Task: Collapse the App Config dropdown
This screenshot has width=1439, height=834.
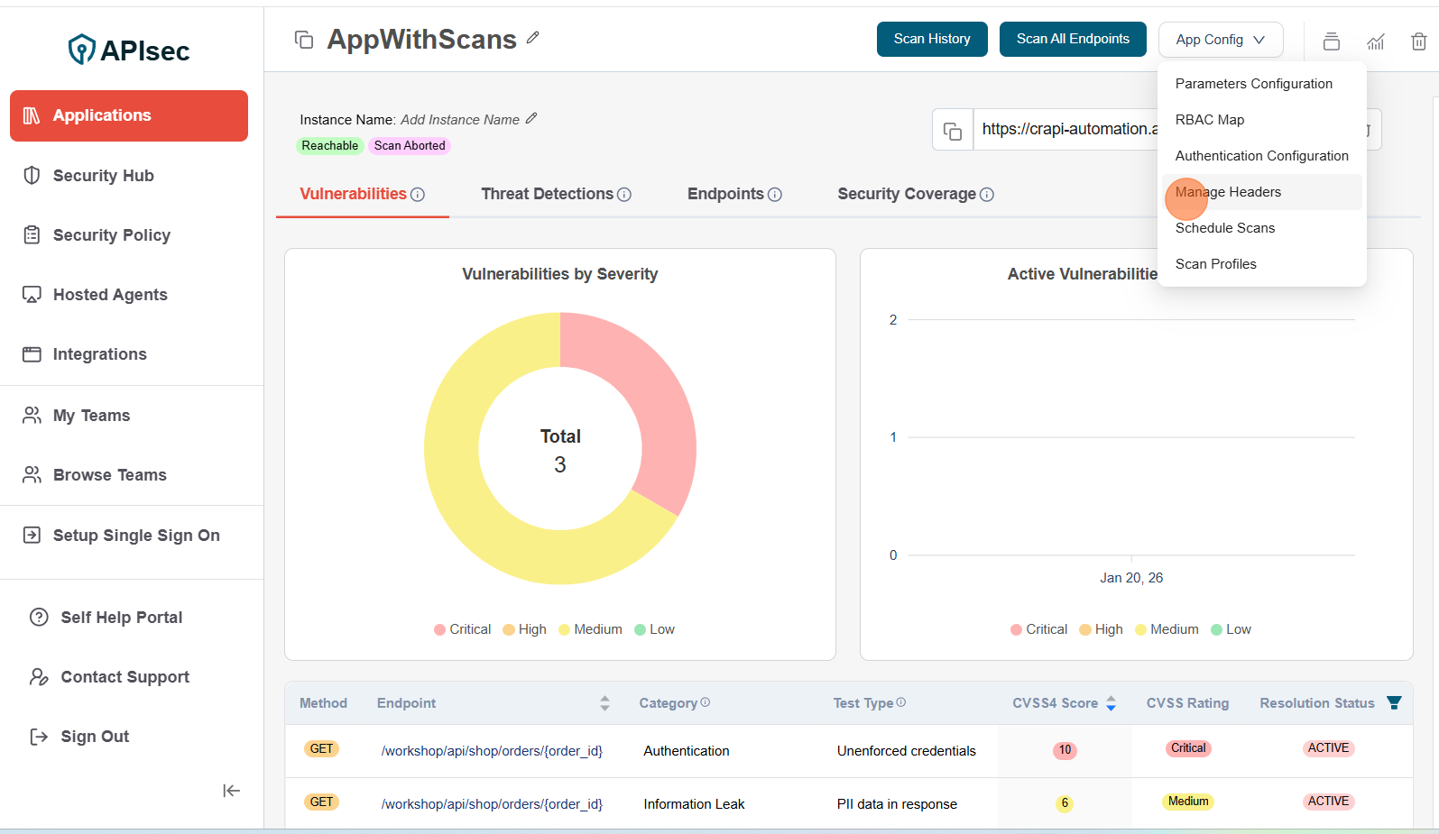Action: coord(1220,40)
